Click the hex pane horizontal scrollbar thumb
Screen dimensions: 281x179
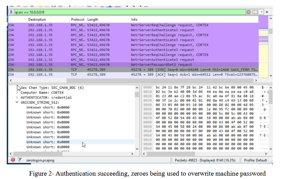[171, 154]
